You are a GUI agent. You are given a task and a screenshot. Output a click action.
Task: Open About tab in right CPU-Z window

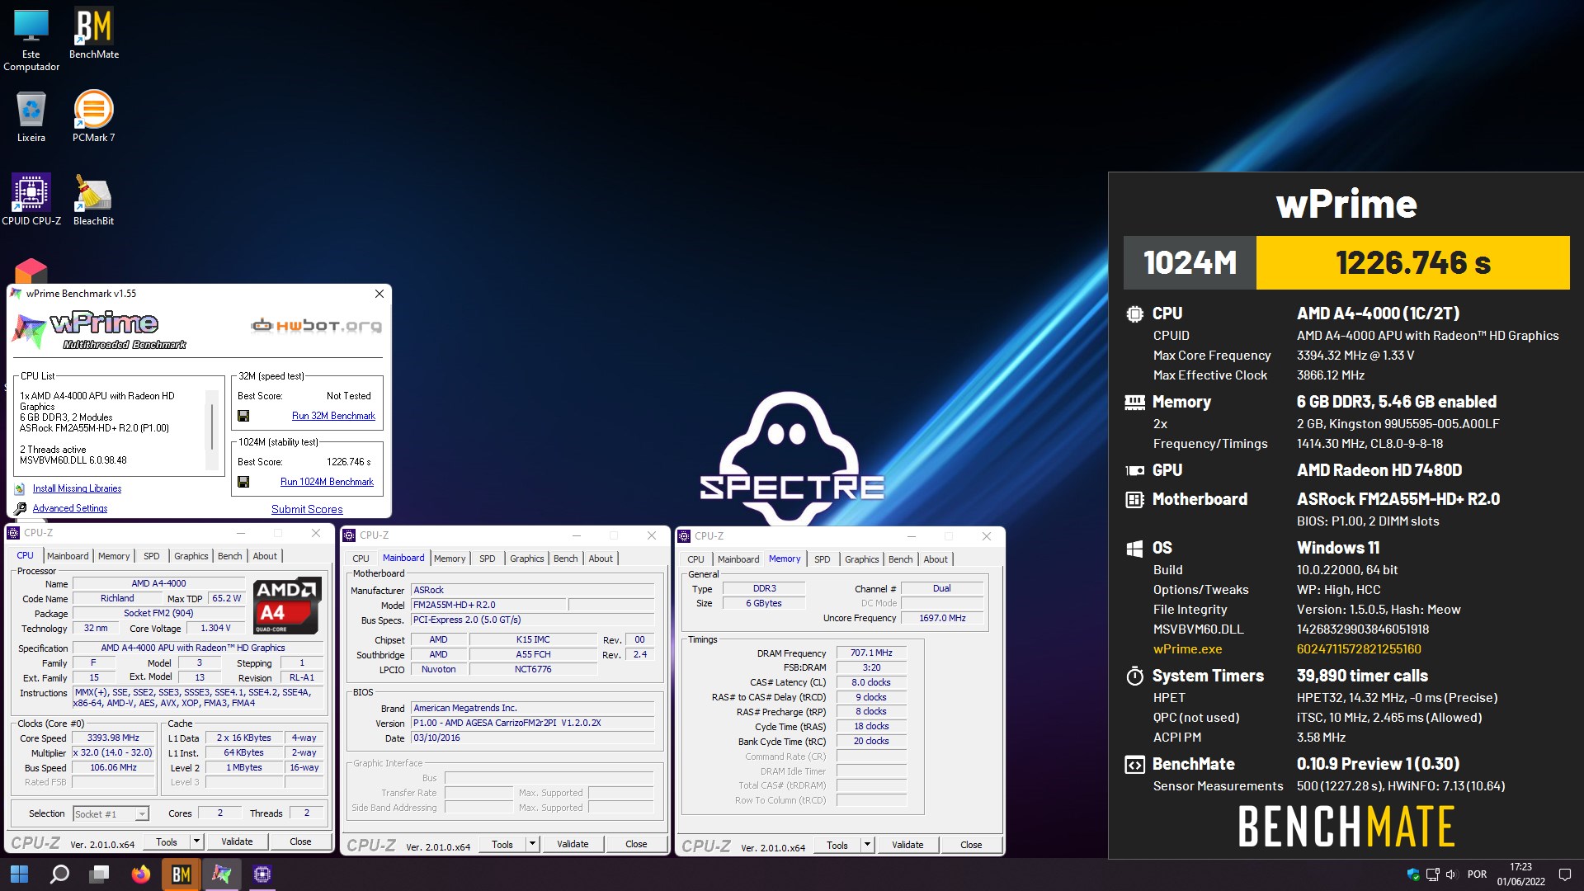coord(936,559)
